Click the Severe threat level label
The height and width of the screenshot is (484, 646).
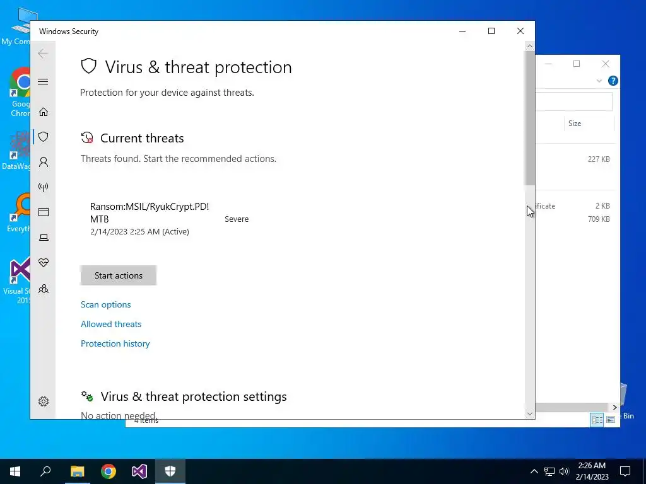pyautogui.click(x=237, y=219)
